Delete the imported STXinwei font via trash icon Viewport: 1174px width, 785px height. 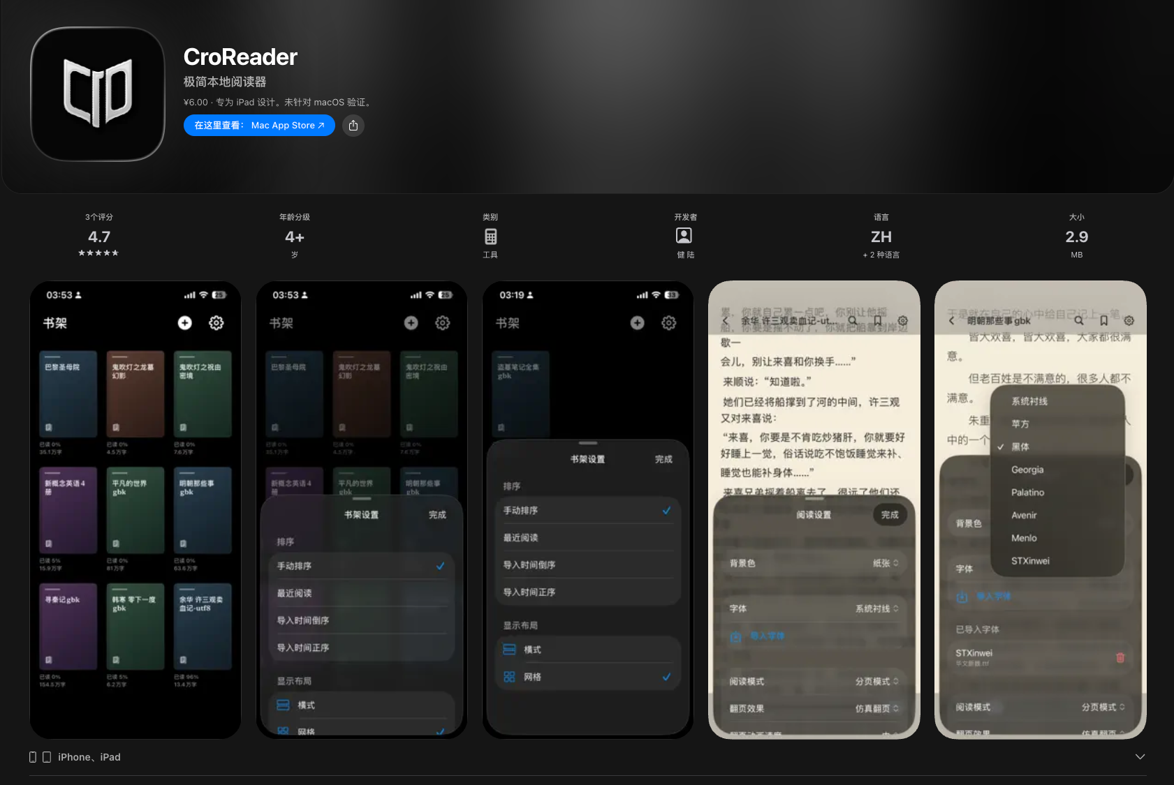(x=1120, y=657)
